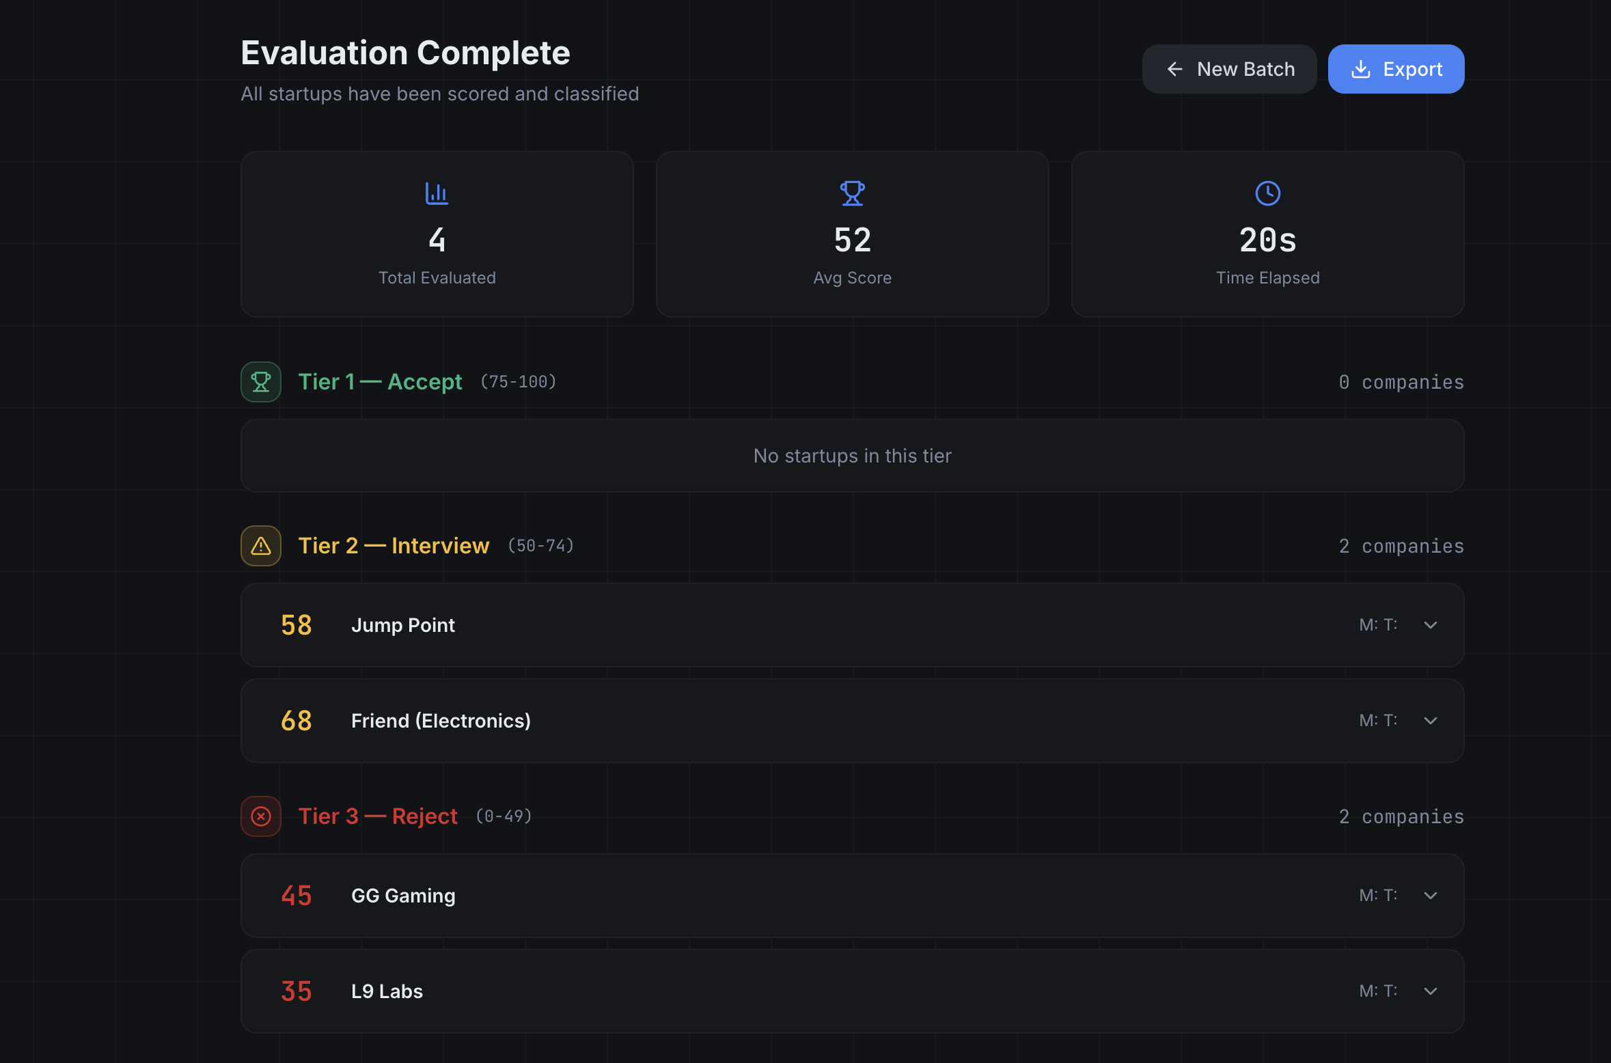Click the Jump Point company name

403,625
